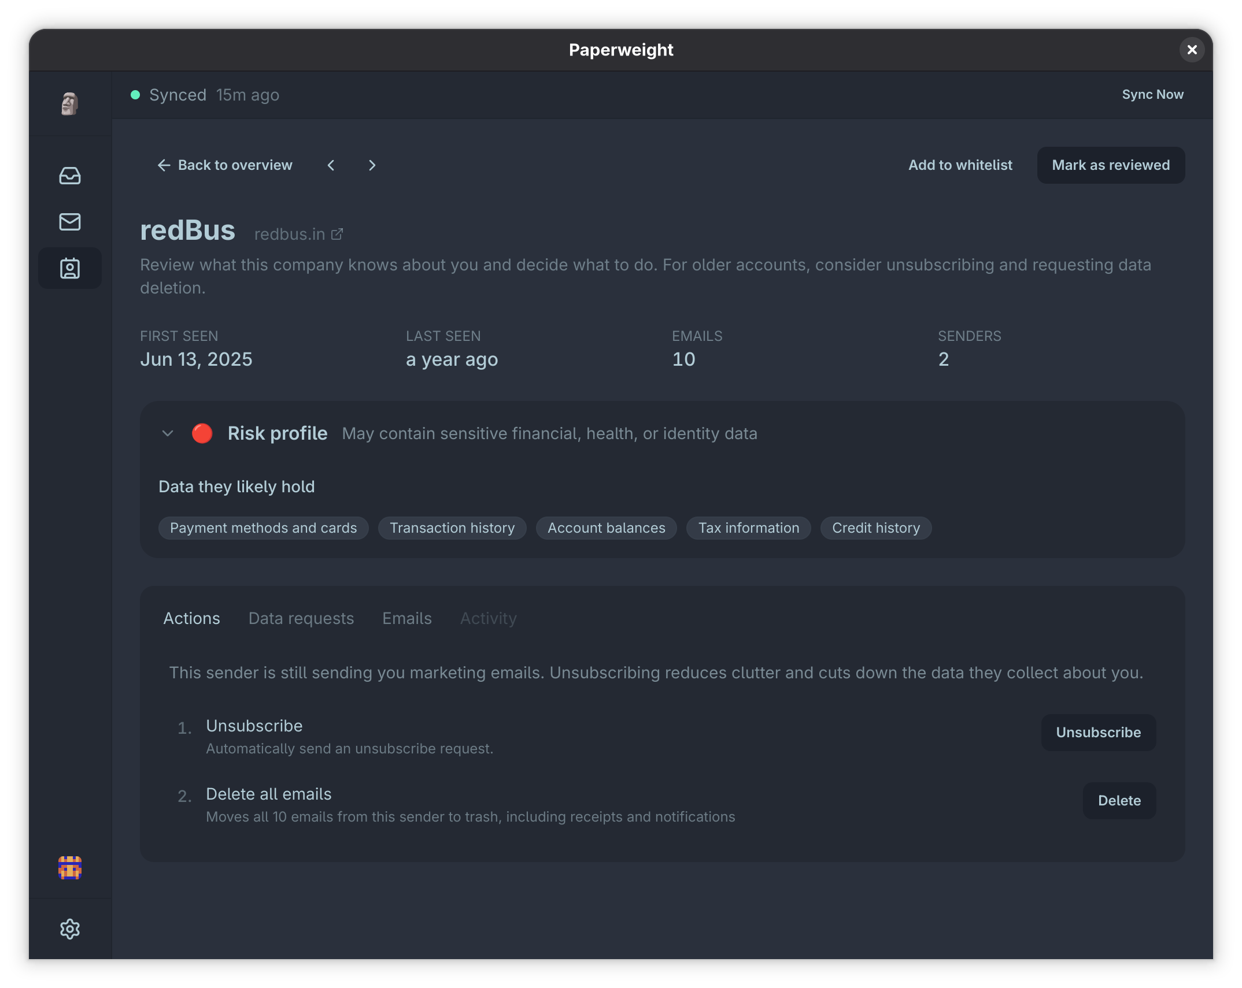Click the Paperweight window title
Image resolution: width=1242 pixels, height=988 pixels.
[x=621, y=50]
